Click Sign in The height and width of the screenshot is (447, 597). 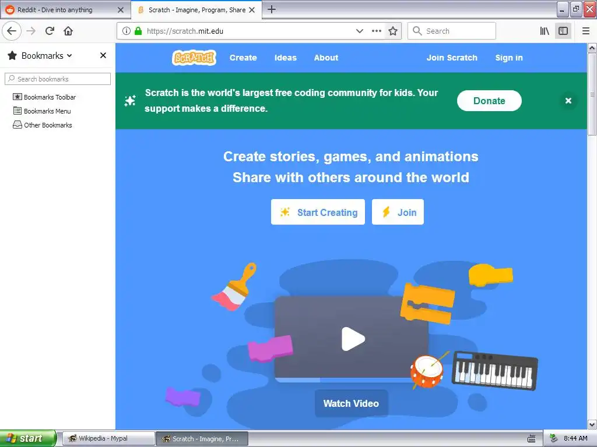pyautogui.click(x=509, y=58)
